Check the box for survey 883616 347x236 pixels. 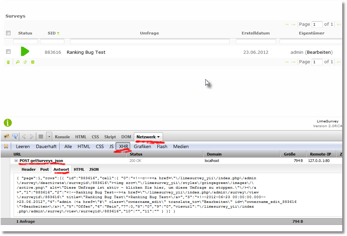coord(8,52)
